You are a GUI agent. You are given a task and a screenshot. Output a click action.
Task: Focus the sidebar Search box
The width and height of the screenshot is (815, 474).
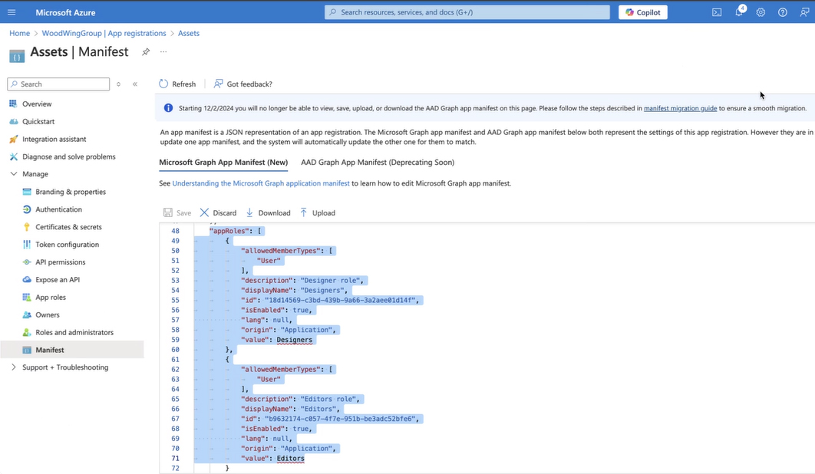click(59, 84)
